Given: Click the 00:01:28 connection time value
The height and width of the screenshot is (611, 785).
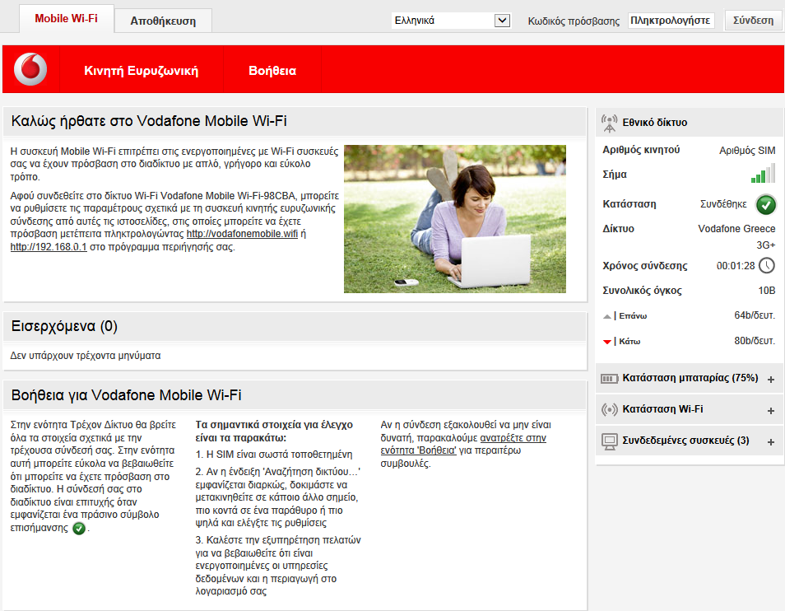Looking at the screenshot, I should coord(736,266).
